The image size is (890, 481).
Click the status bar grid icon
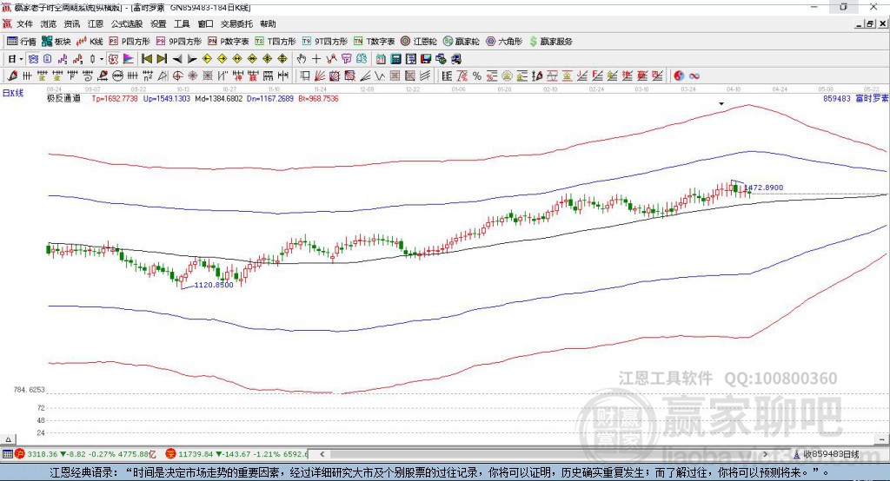click(7, 454)
